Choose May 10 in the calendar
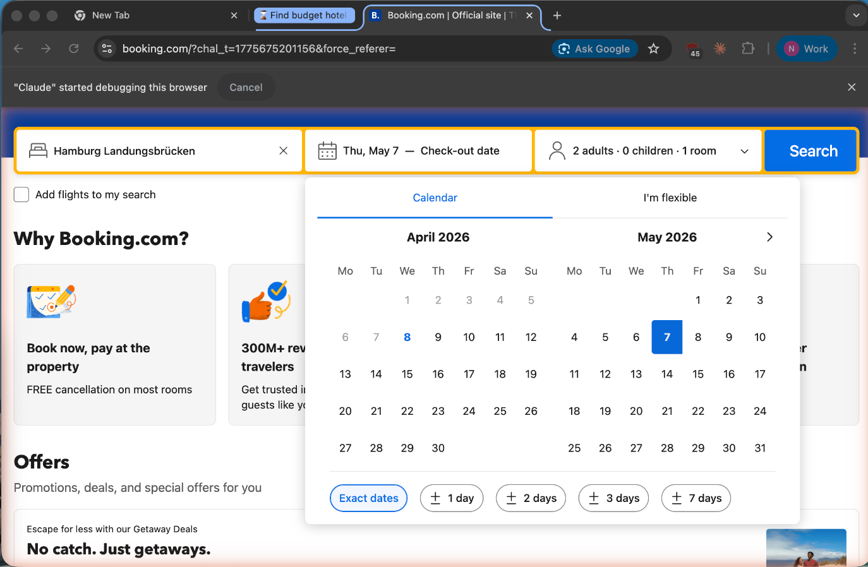The height and width of the screenshot is (567, 868). point(760,337)
